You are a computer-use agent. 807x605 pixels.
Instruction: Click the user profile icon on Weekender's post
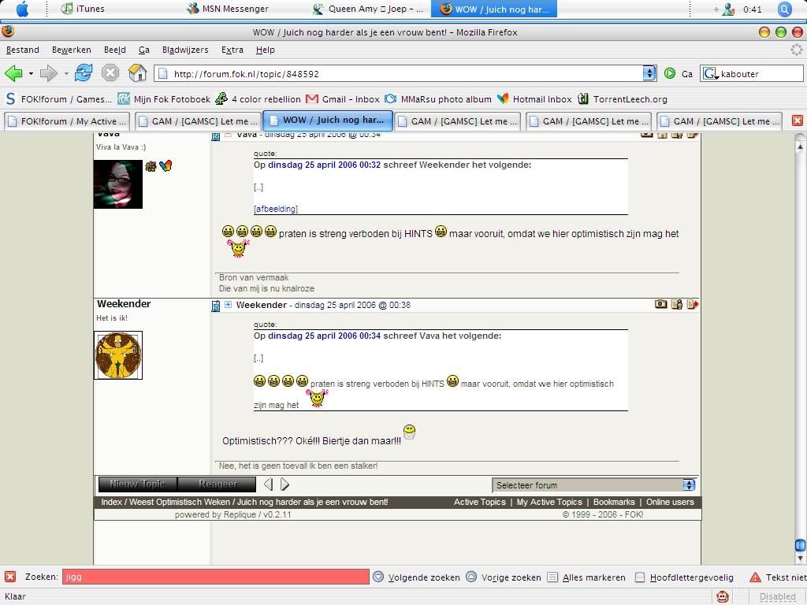pyautogui.click(x=677, y=304)
